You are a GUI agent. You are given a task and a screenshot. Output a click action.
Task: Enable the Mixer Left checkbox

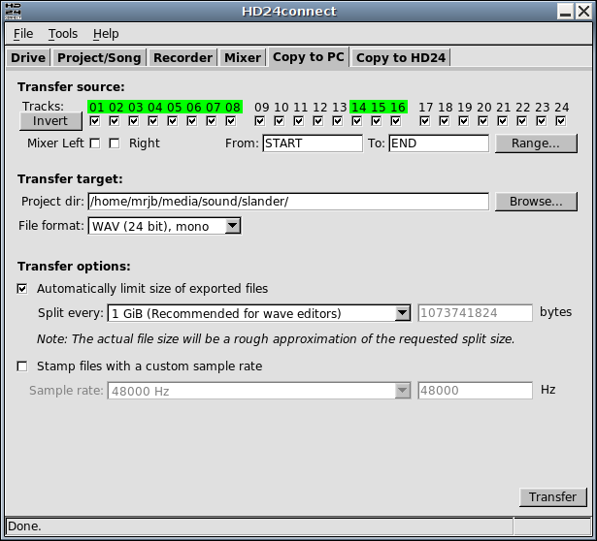pyautogui.click(x=94, y=143)
